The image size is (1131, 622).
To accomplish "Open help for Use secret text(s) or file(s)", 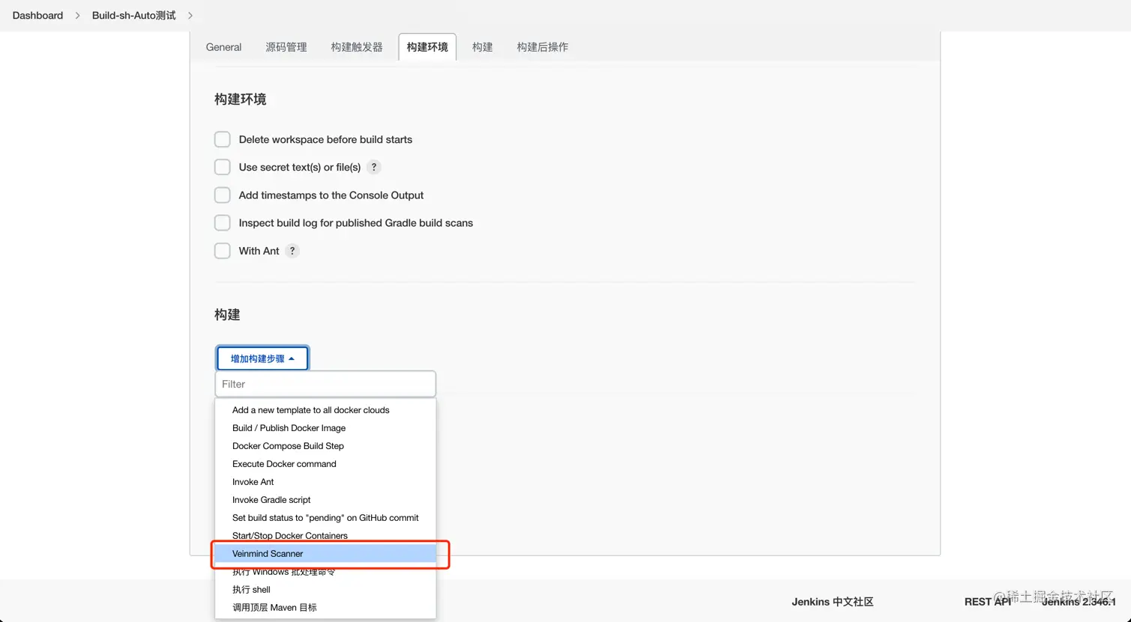I will pyautogui.click(x=374, y=167).
